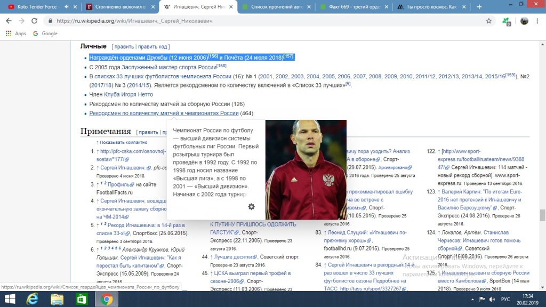Open the volume control in system tray

point(492,300)
